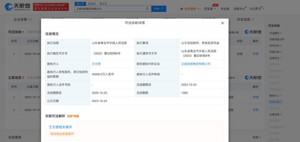Click the 会员服务 crown icon
The height and width of the screenshot is (142, 300).
tap(181, 9)
